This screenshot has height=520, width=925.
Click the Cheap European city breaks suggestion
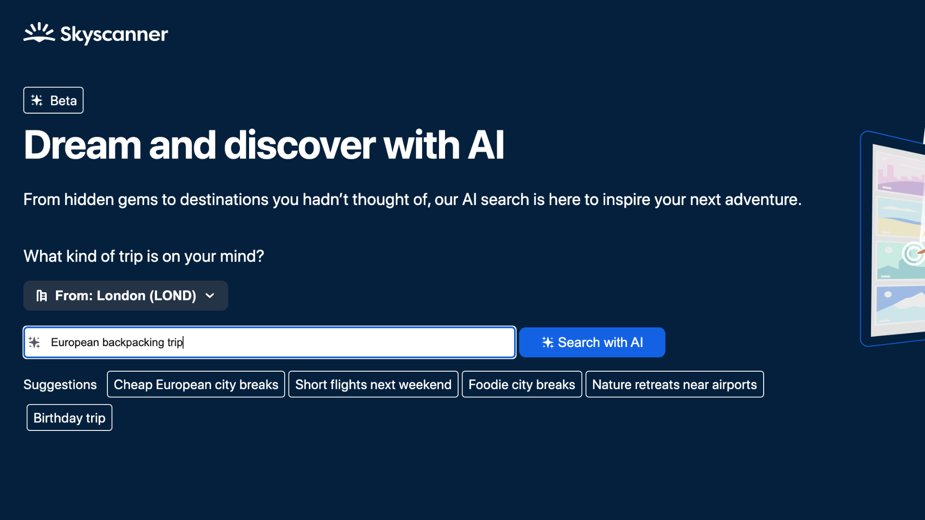coord(196,383)
